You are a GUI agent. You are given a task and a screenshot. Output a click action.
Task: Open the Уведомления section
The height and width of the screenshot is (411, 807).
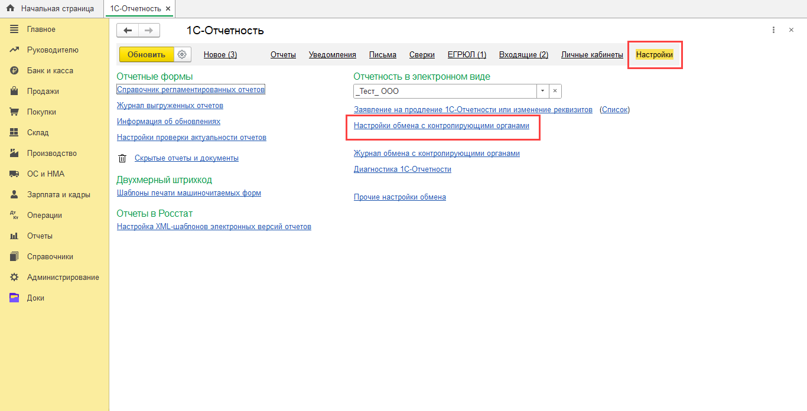click(332, 55)
